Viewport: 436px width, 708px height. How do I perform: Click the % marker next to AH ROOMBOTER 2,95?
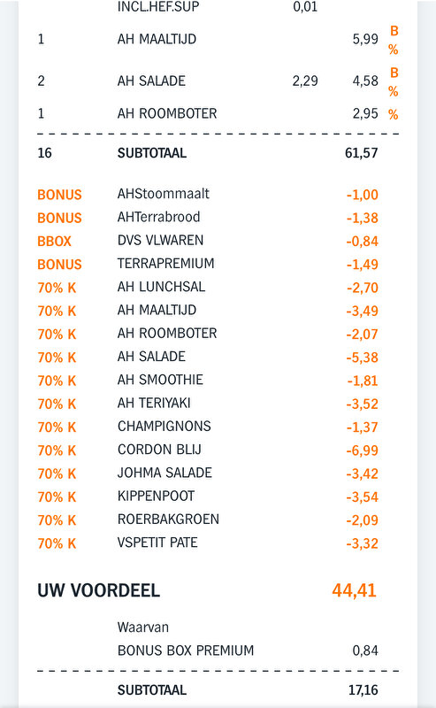(x=394, y=115)
